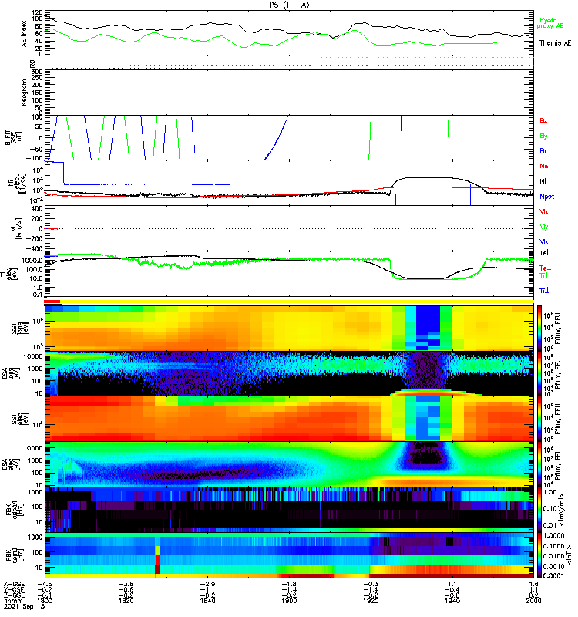
Task: Click the SST ion panel color bar
Action: tap(539, 328)
